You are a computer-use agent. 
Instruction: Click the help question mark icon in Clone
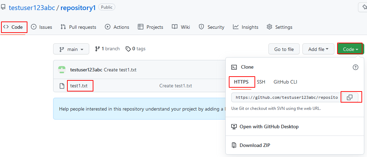click(x=355, y=67)
